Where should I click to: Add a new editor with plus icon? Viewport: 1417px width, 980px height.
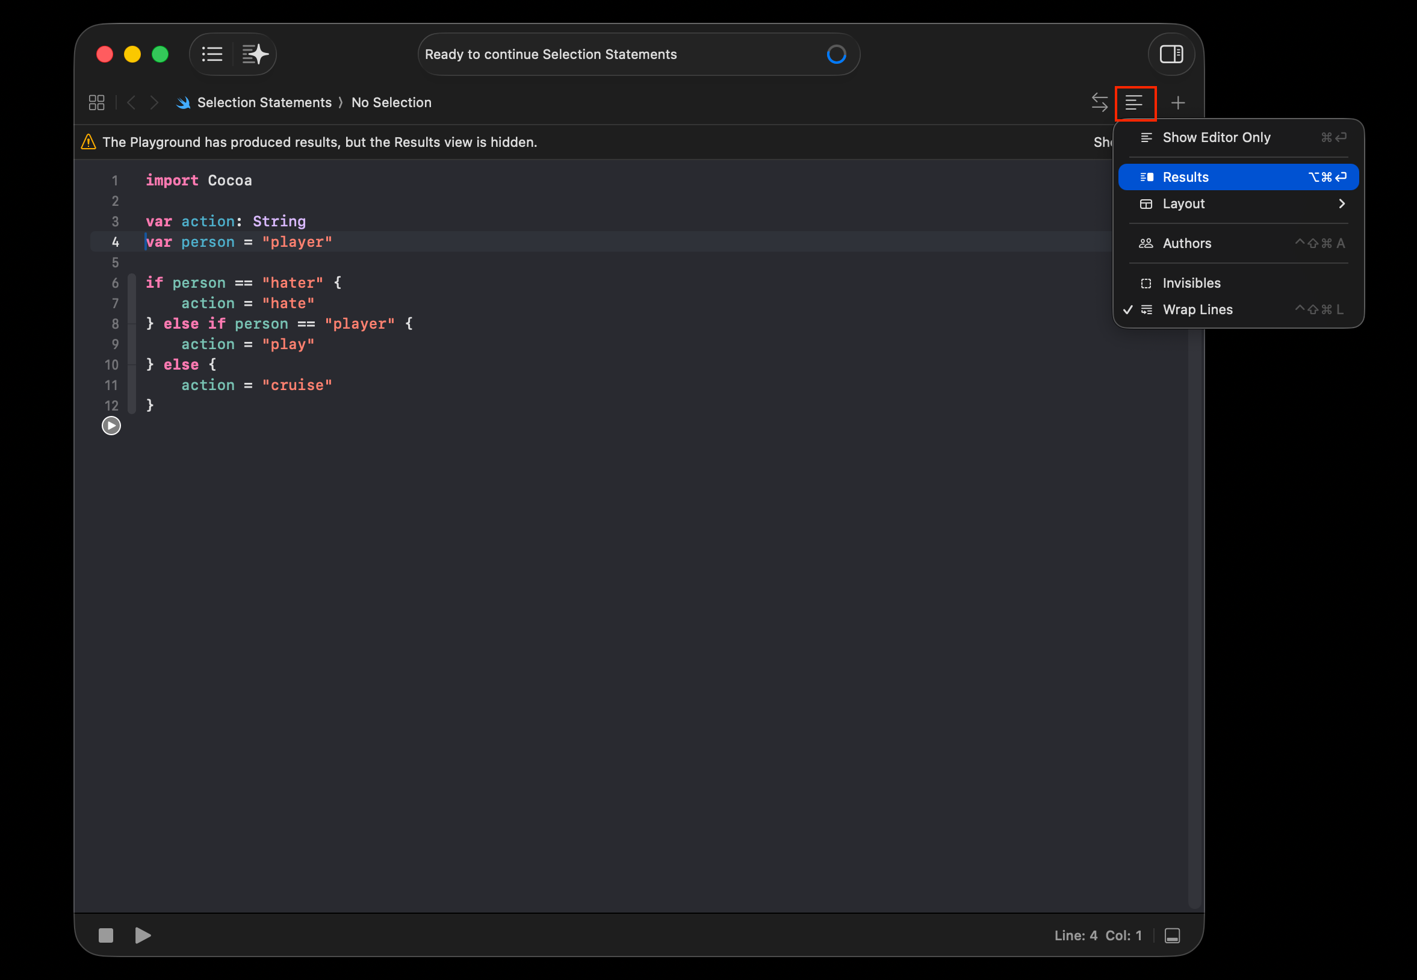(1177, 102)
